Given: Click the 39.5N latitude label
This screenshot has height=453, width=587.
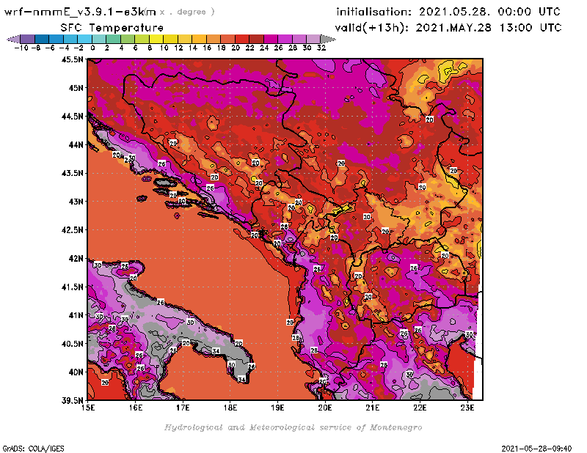Looking at the screenshot, I should click(x=73, y=400).
